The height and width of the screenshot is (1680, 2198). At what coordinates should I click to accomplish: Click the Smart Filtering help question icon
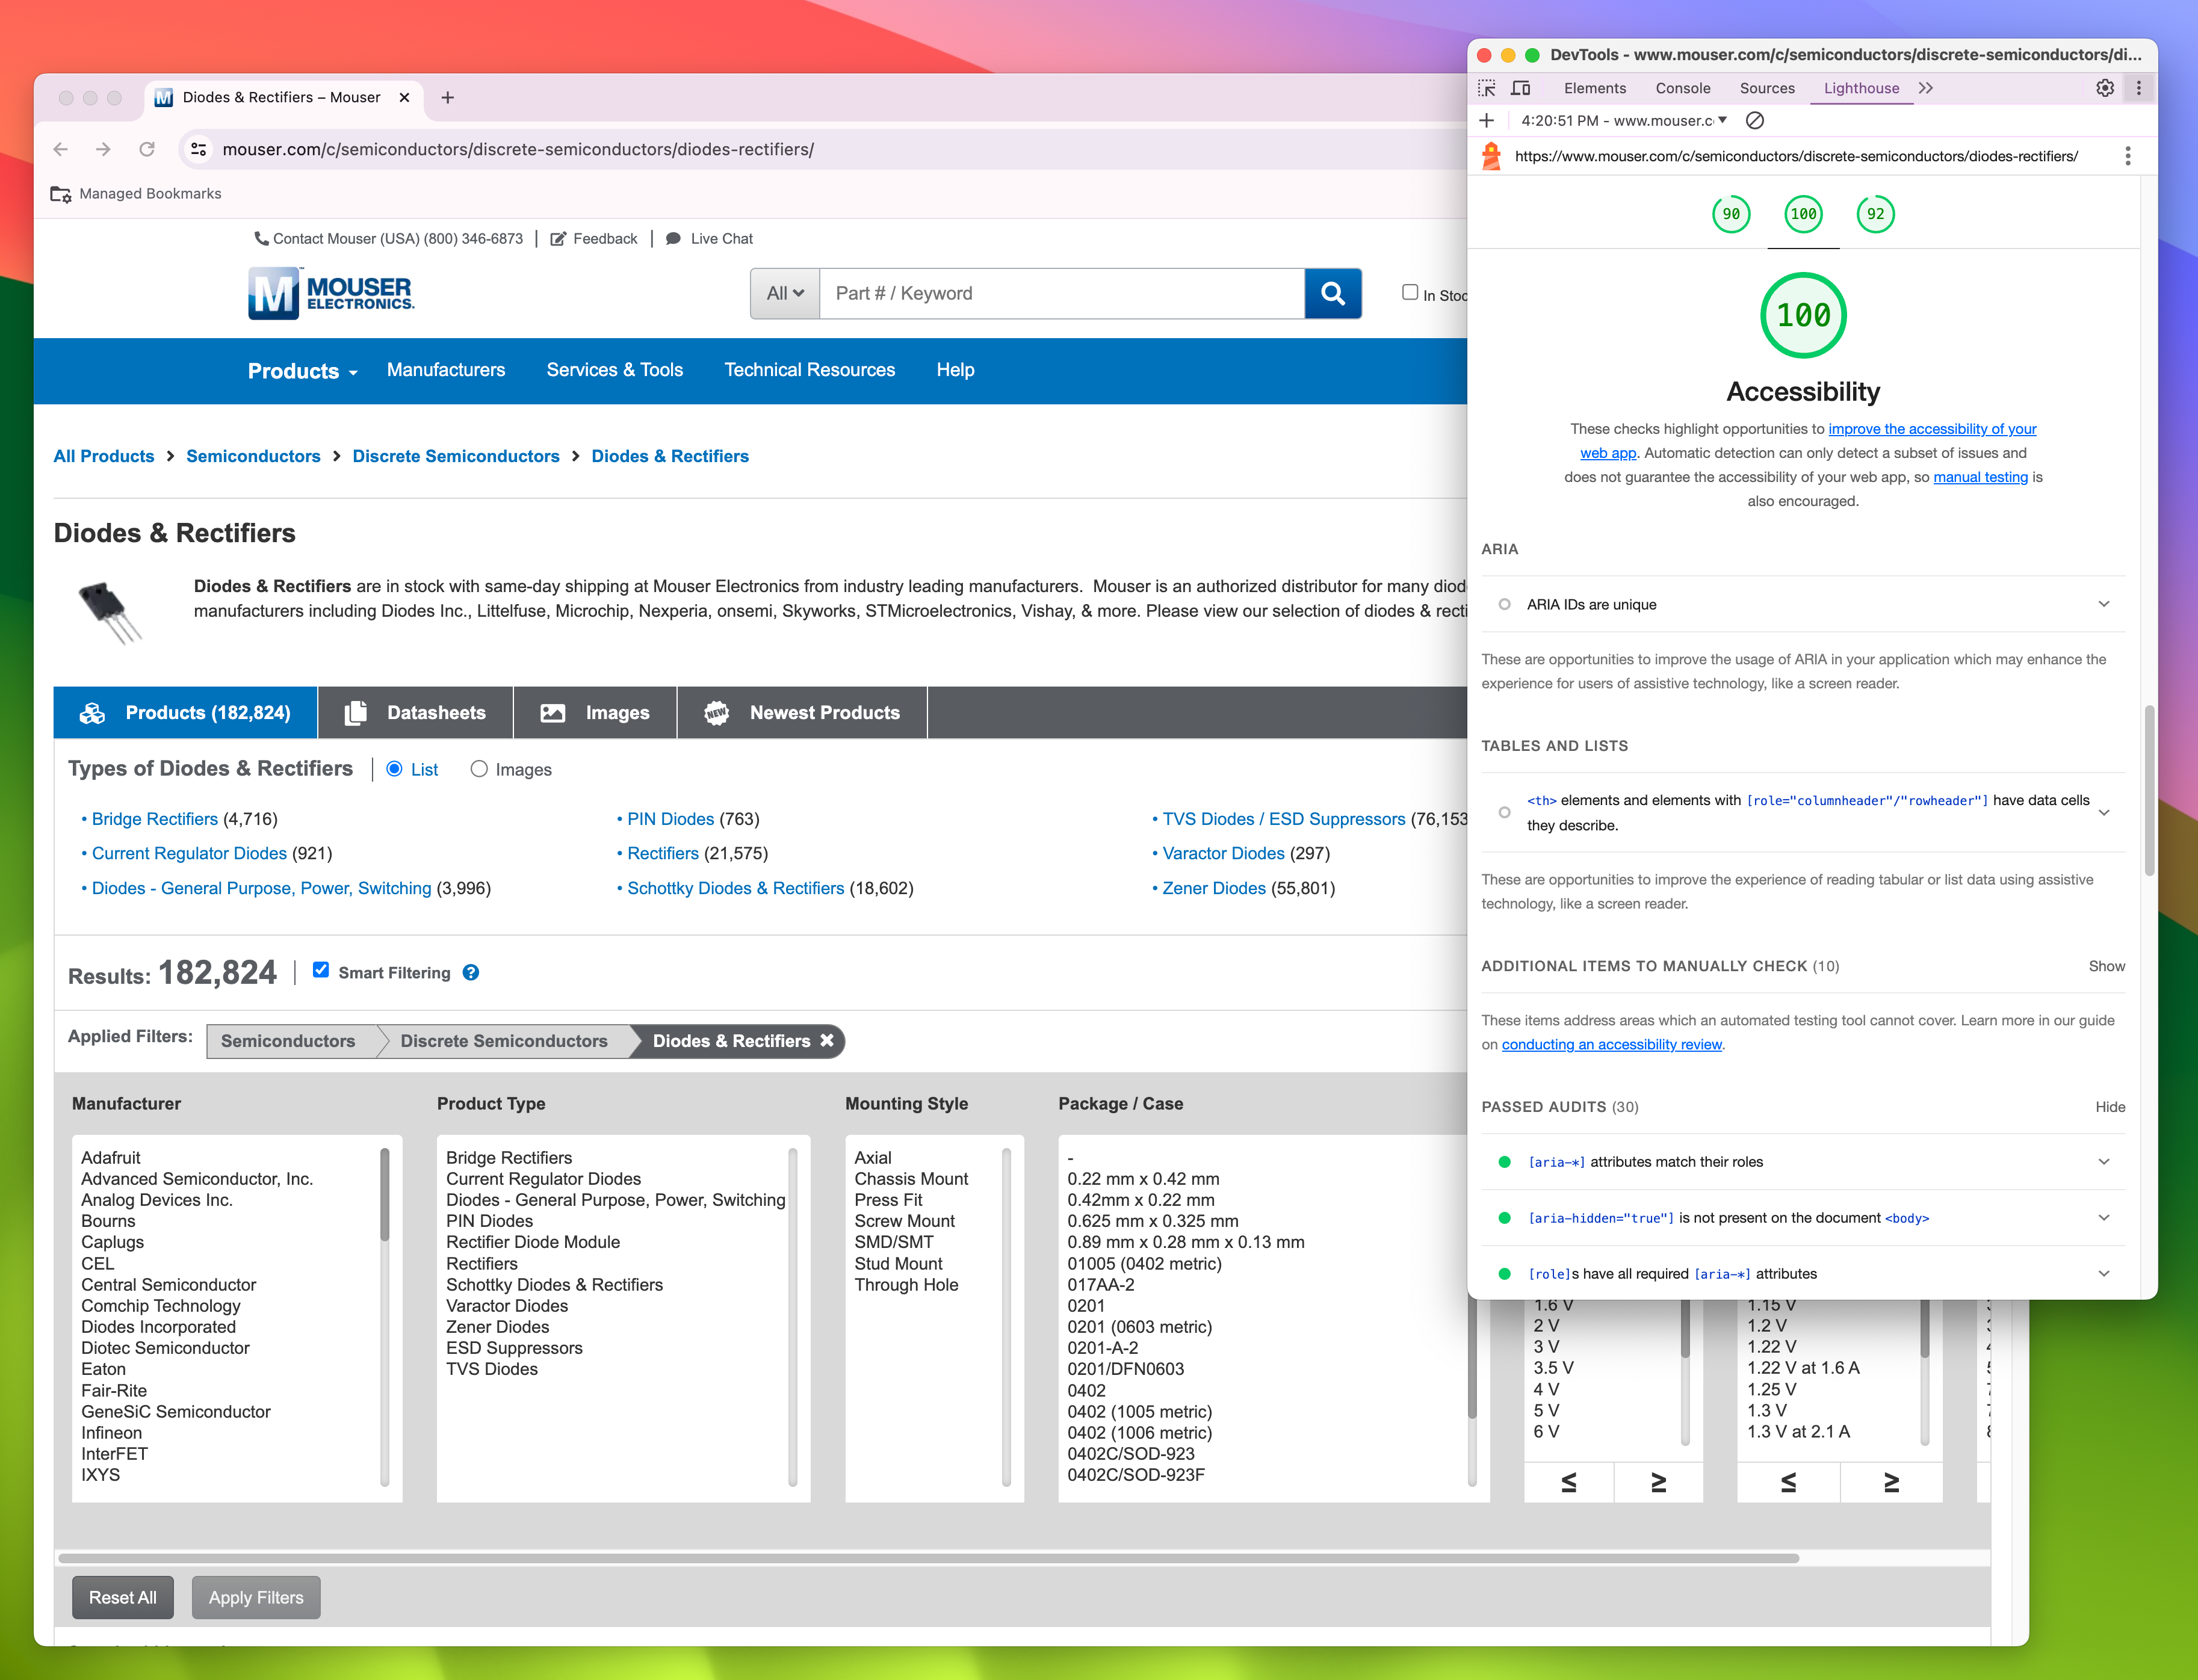[471, 973]
